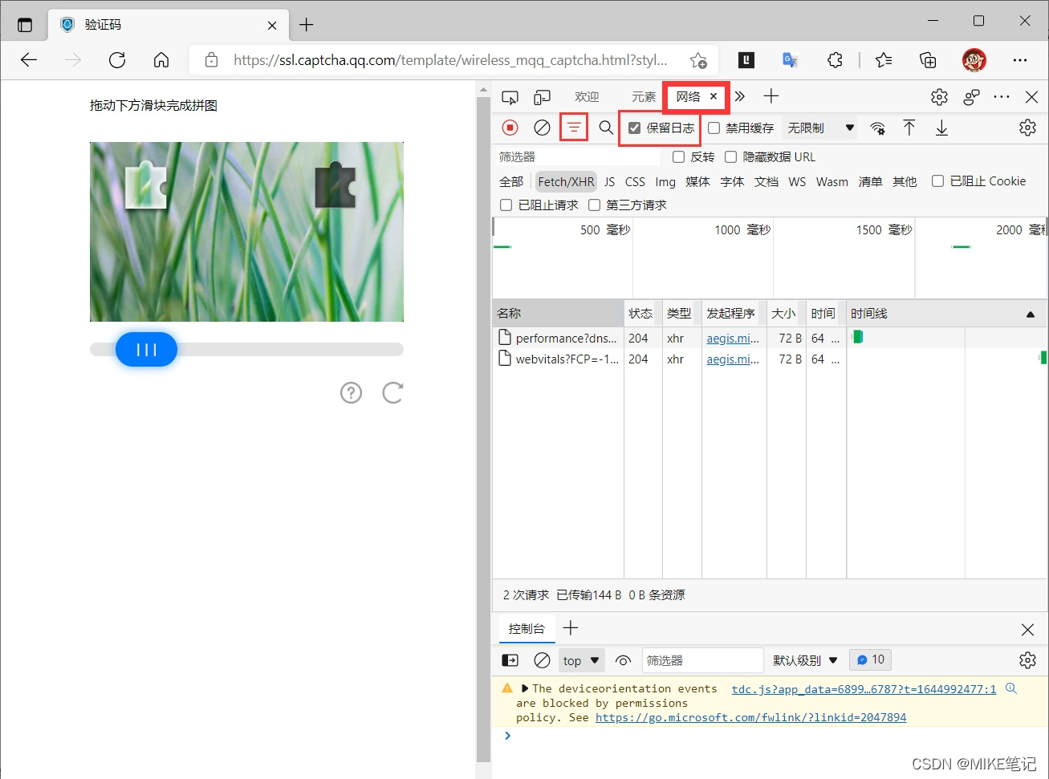The width and height of the screenshot is (1049, 779).
Task: Clear the console output
Action: pos(543,660)
